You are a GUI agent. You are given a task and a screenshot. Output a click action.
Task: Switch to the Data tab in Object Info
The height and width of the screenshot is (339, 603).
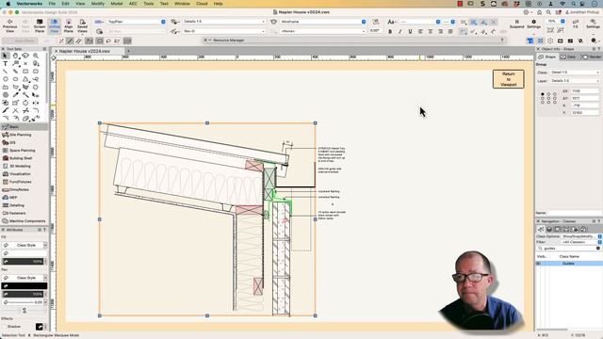point(568,56)
